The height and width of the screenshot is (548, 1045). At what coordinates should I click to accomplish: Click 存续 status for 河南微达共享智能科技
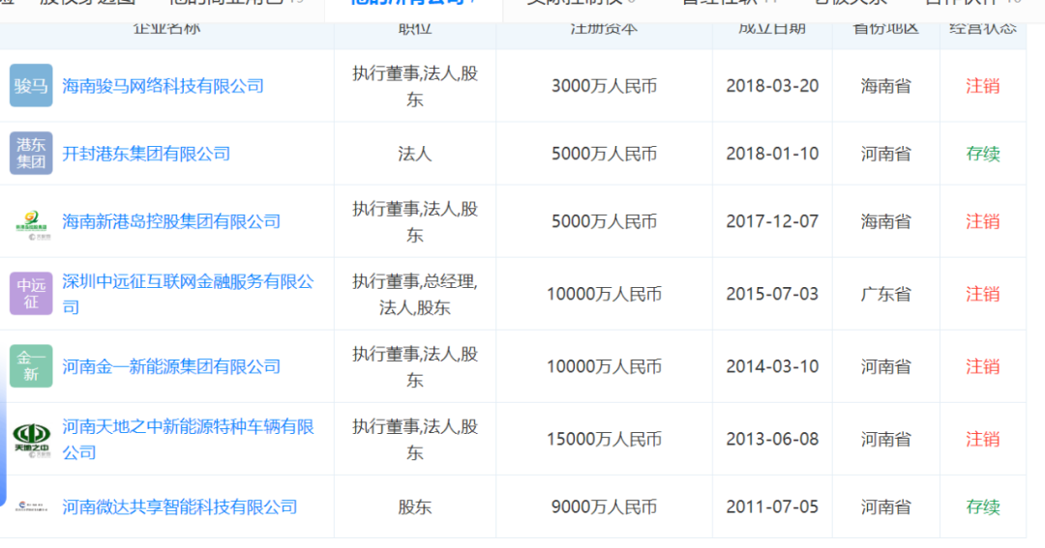(x=983, y=507)
